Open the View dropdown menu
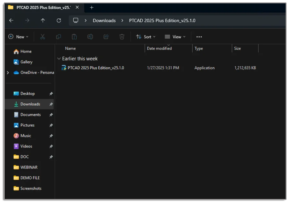This screenshot has height=205, width=292. [175, 37]
